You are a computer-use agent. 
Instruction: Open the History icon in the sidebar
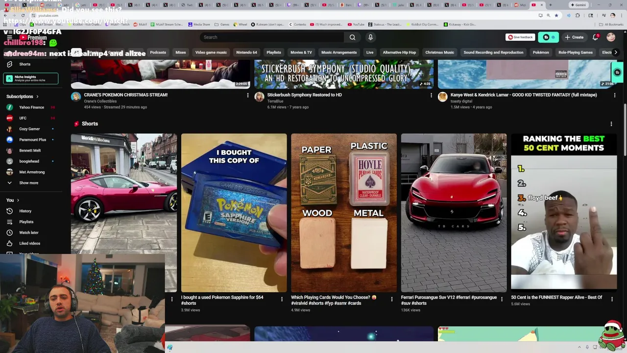[x=9, y=211]
